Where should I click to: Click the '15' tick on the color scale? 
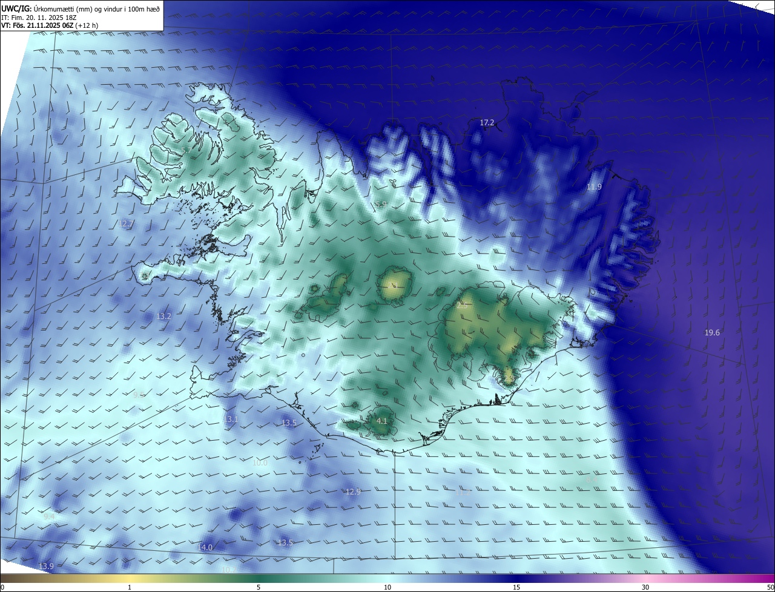[516, 587]
